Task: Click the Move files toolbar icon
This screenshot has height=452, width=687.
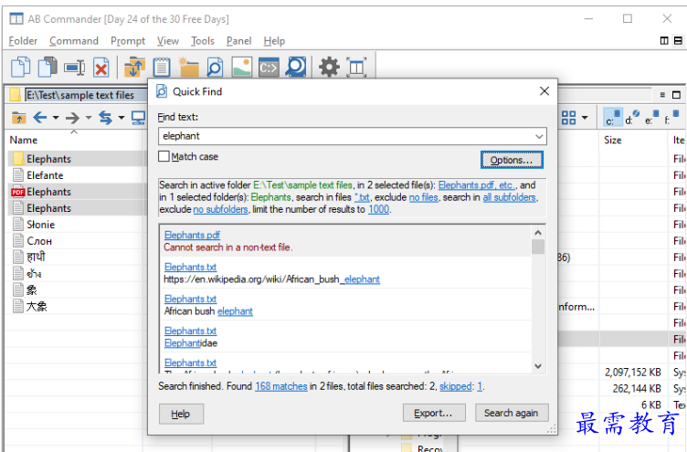Action: [x=48, y=67]
